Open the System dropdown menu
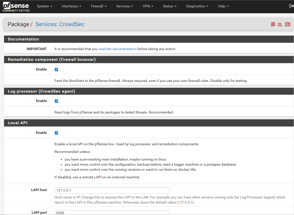 (x=45, y=6)
